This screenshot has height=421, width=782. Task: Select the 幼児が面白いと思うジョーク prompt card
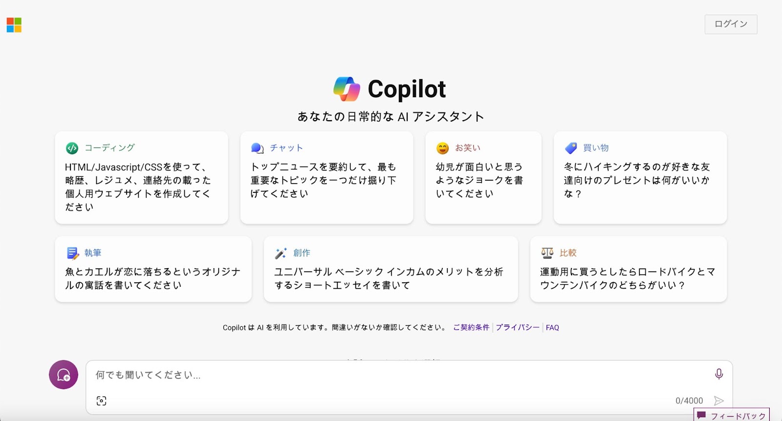click(x=483, y=178)
